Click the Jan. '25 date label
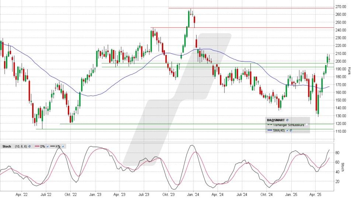354x199 pixels. [x=291, y=195]
